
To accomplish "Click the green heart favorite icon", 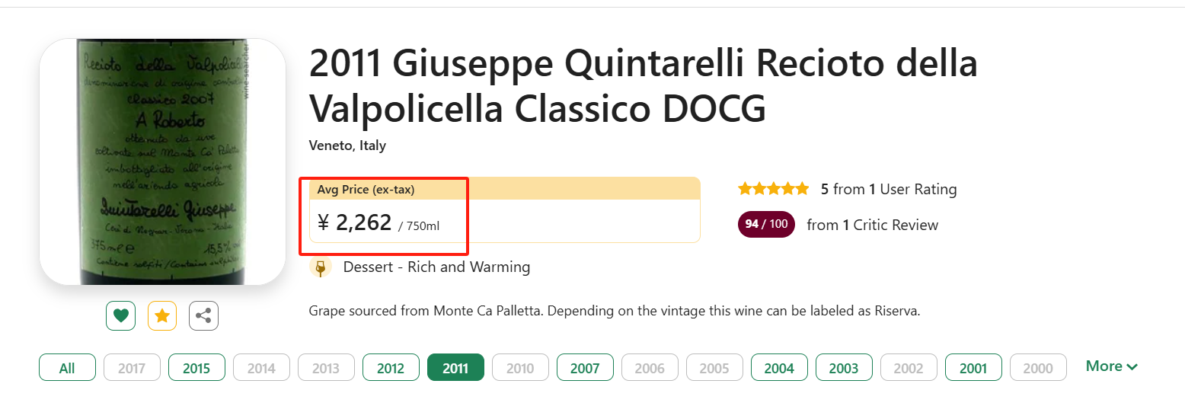I will tap(120, 315).
